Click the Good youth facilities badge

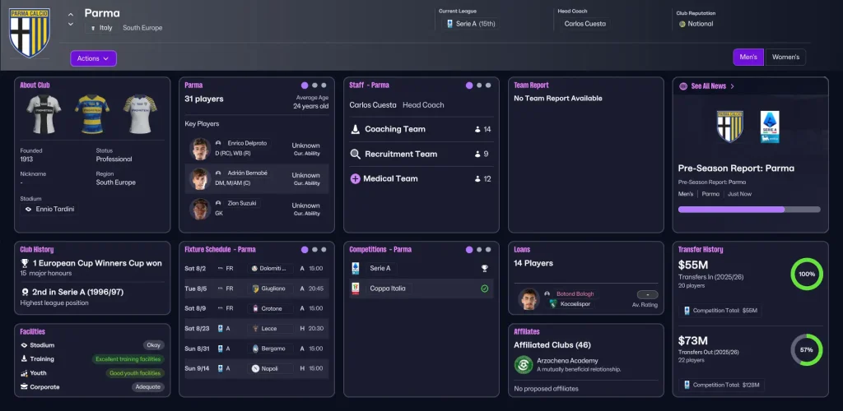[135, 373]
